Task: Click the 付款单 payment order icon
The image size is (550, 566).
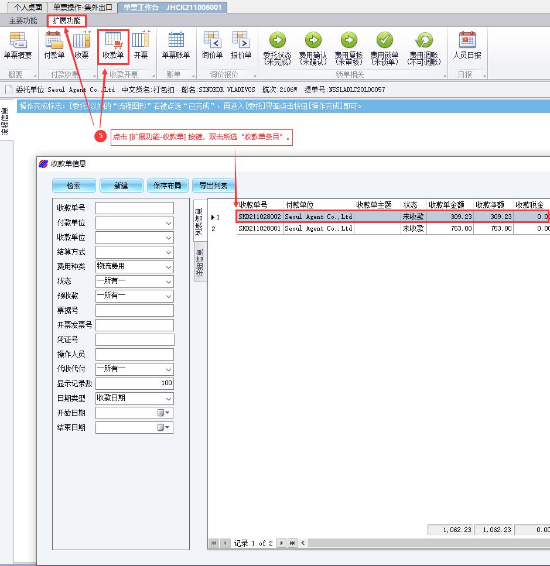Action: coord(54,46)
